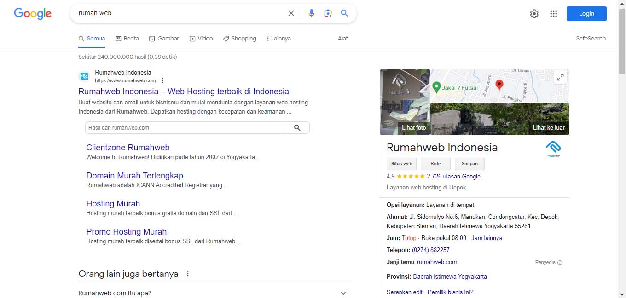Search within rumahweb.com using the magnifier button
Viewport: 626px width, 298px height.
[x=297, y=127]
